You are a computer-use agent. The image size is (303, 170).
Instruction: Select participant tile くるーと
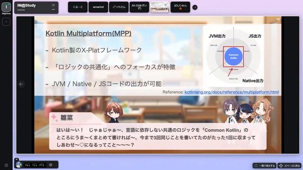pos(78,7)
